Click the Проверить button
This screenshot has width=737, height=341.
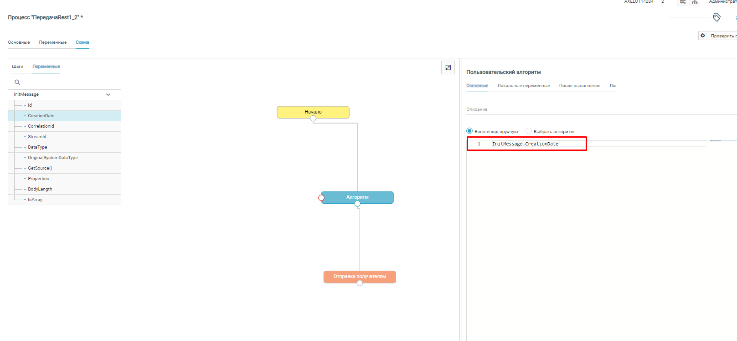[x=719, y=36]
